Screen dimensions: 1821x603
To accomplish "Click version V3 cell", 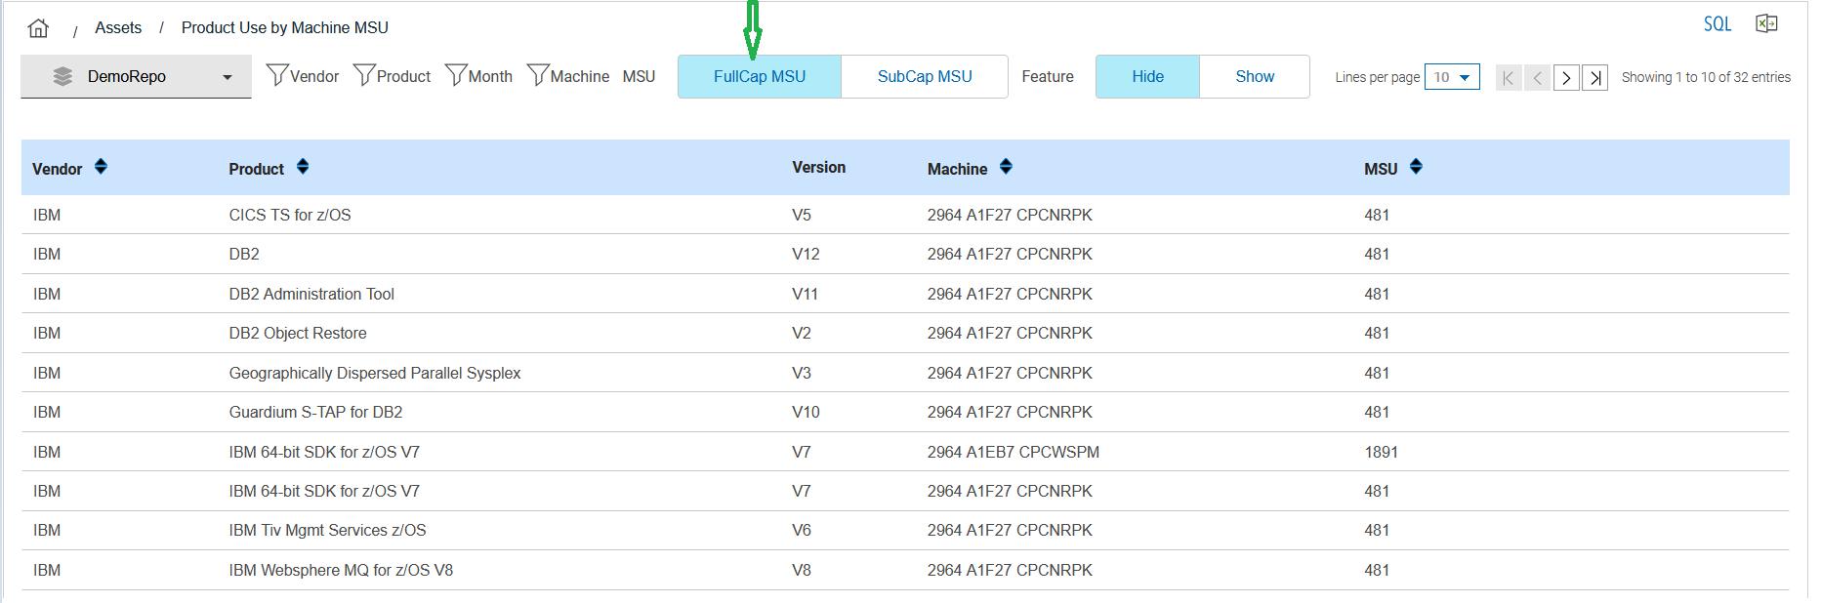I will coord(802,373).
